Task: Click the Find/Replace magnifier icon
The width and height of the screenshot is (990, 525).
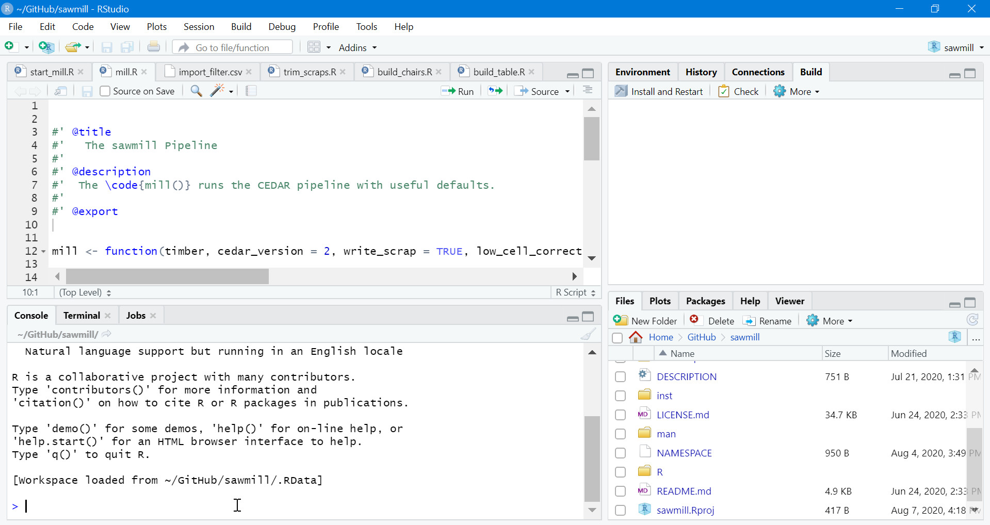Action: click(x=196, y=91)
